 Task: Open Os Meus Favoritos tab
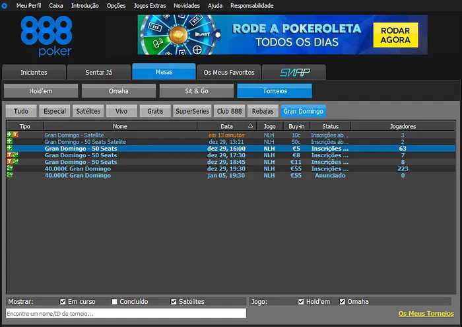229,72
